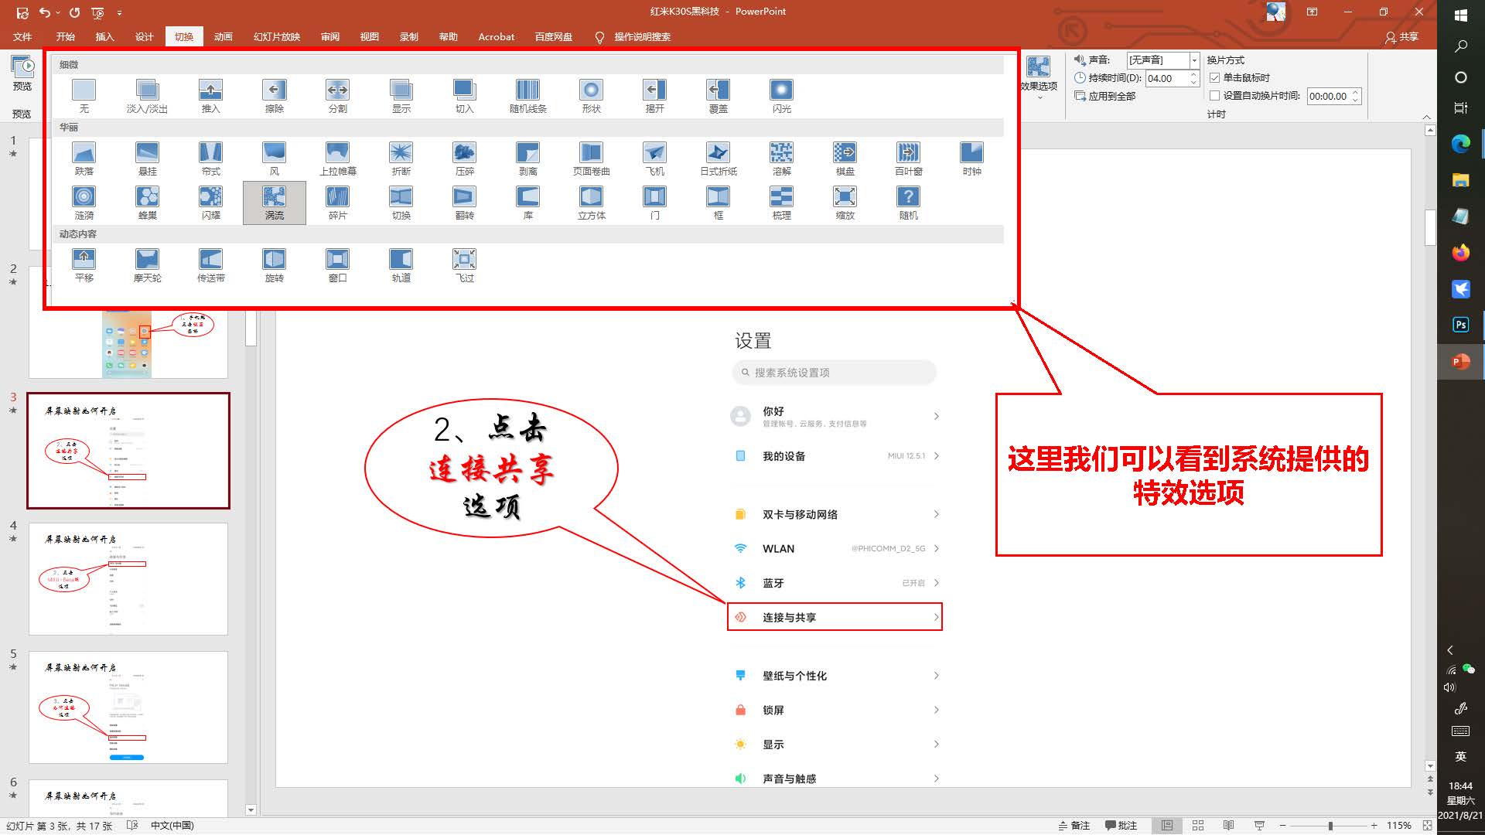Open the undo history dropdown arrow
1485x835 pixels.
(x=57, y=12)
